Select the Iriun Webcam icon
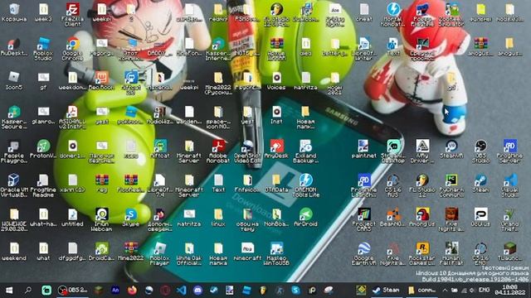Screen dimensions: 531x298 [101, 219]
